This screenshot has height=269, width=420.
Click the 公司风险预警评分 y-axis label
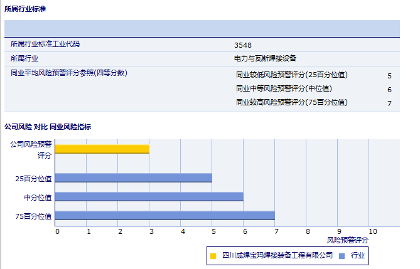click(31, 149)
